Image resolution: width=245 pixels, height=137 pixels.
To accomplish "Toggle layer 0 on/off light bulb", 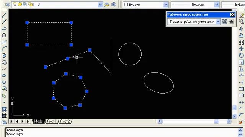I will point(15,4).
